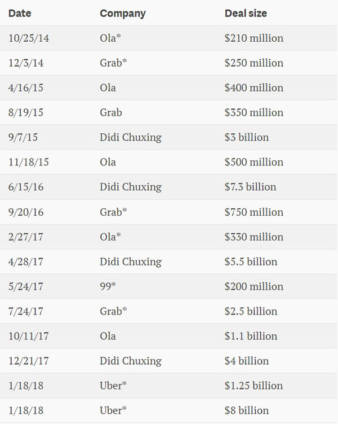Click the $2.5 billion deal size
The width and height of the screenshot is (338, 424).
(x=251, y=312)
